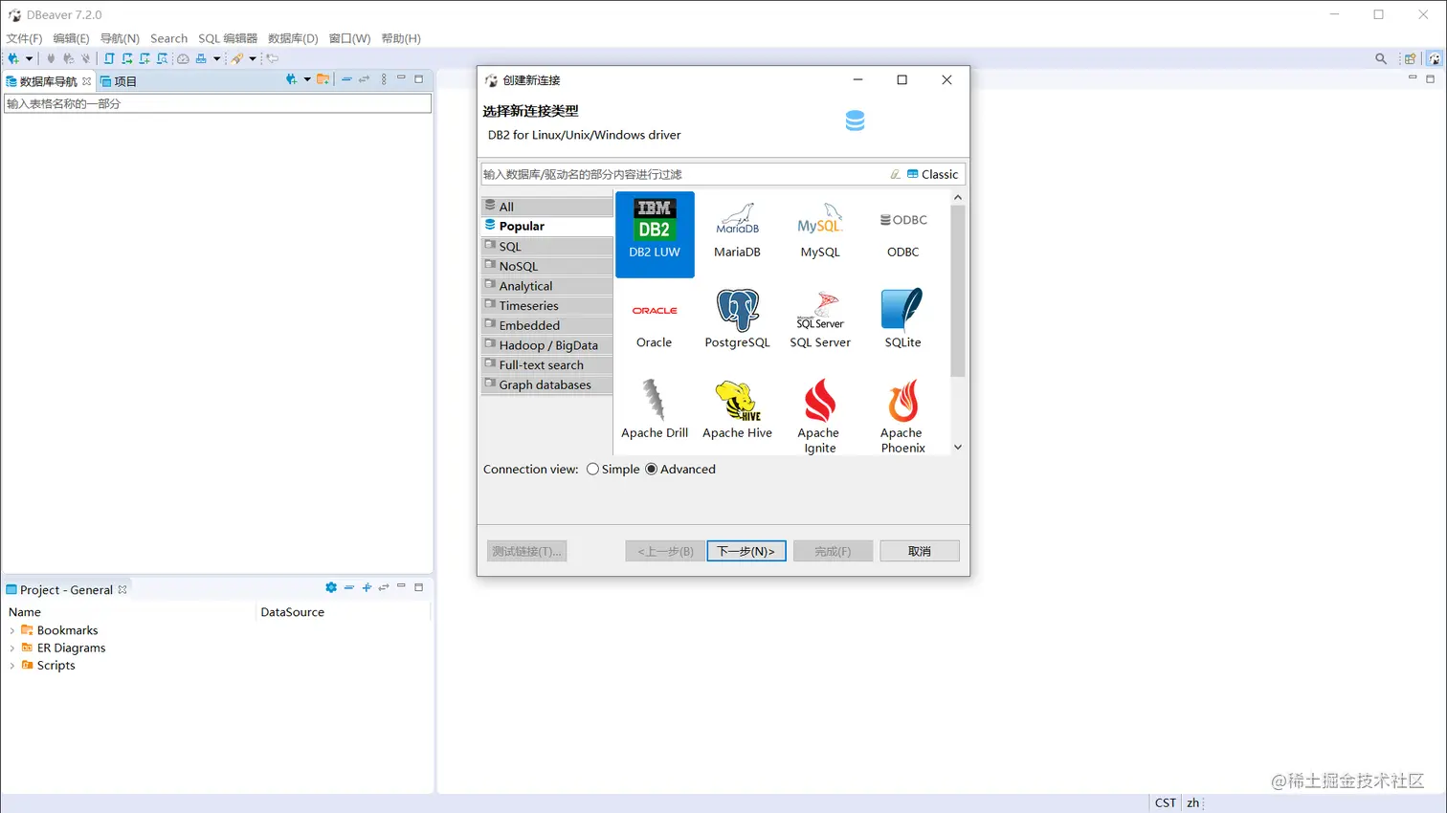Screen dimensions: 1447x813
Task: Open the dashboard gauge icon in toolbar
Action: (x=183, y=58)
